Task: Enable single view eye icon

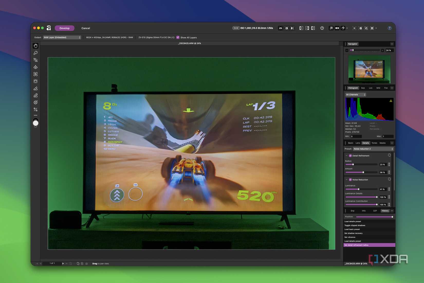Action: tap(280, 28)
